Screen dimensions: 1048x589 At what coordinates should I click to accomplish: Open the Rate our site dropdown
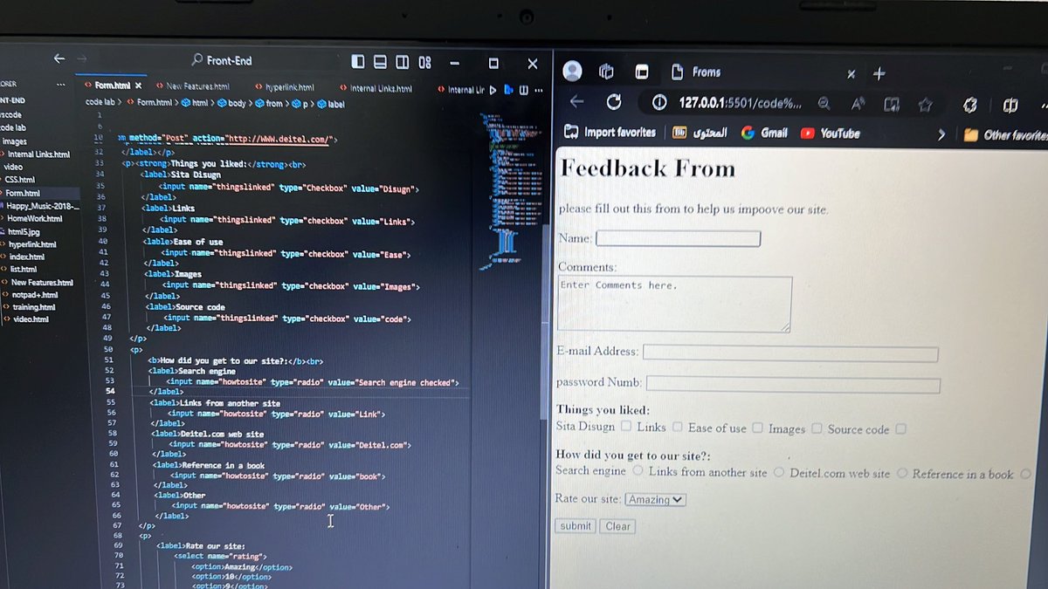(655, 500)
